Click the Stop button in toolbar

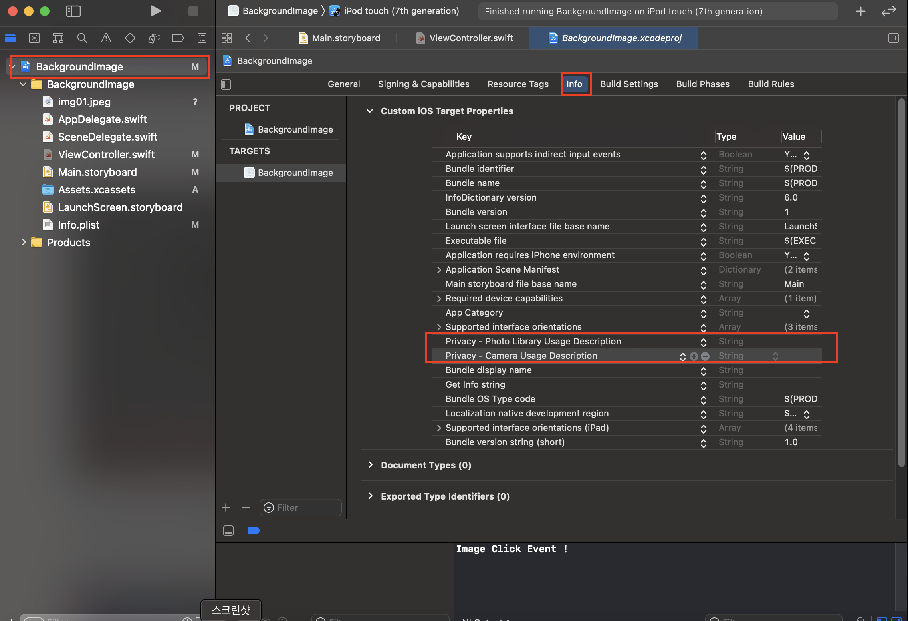(x=193, y=11)
